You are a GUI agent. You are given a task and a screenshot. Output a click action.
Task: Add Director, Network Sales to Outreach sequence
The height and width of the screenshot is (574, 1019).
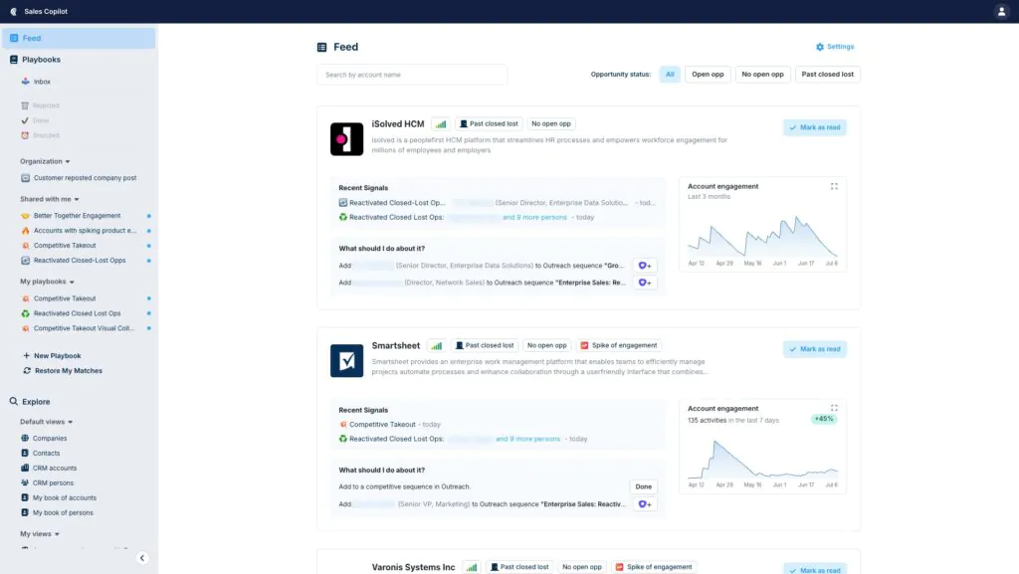[x=644, y=283]
